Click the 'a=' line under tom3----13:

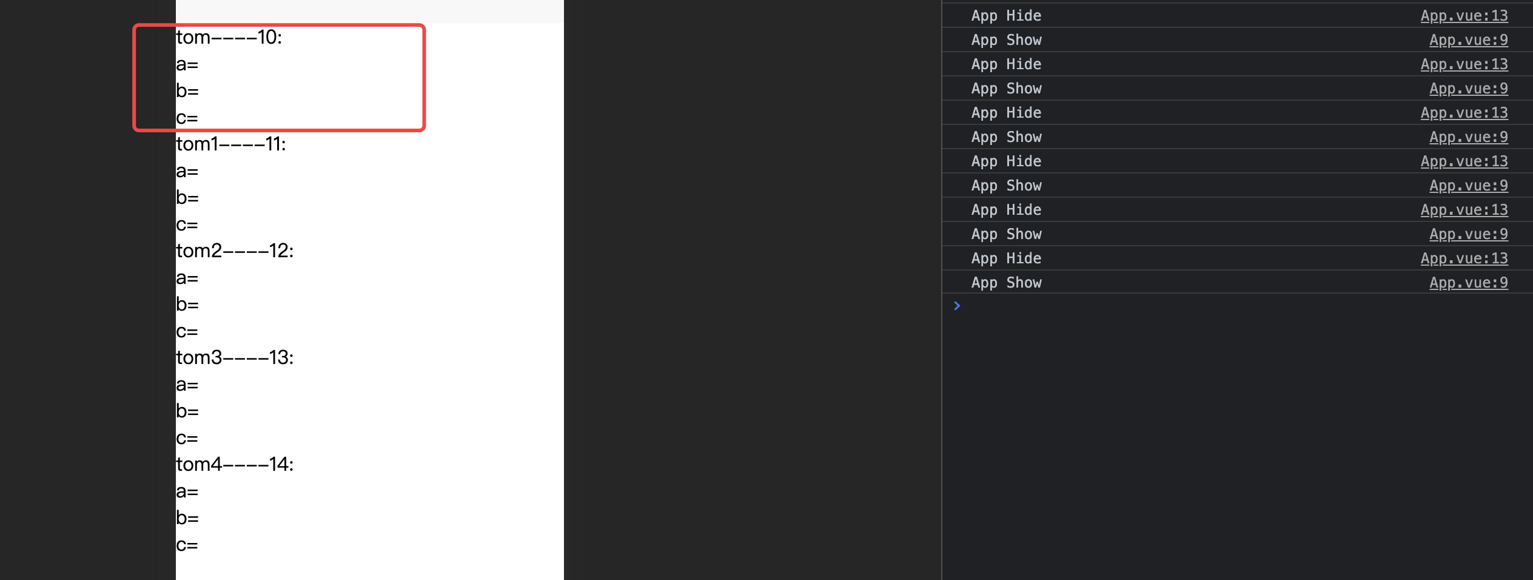pos(187,384)
